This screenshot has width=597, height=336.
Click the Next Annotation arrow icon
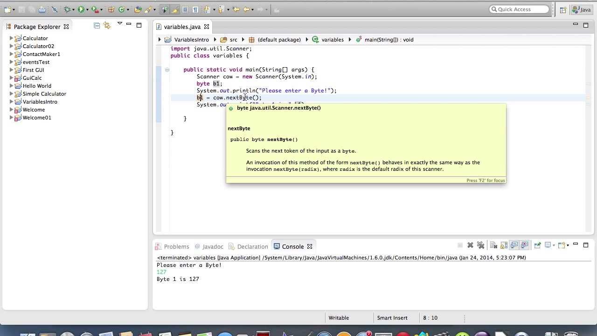(207, 9)
